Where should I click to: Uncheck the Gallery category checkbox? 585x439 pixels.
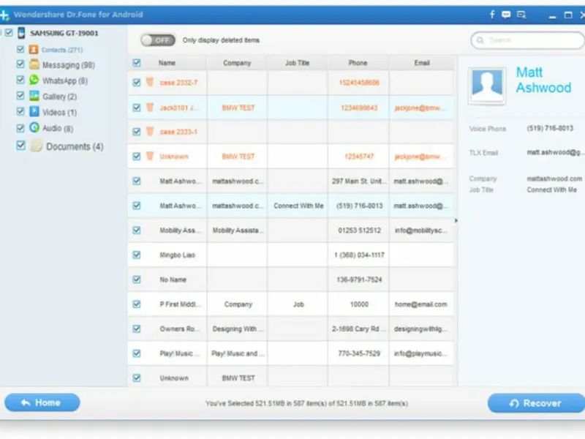click(x=20, y=96)
